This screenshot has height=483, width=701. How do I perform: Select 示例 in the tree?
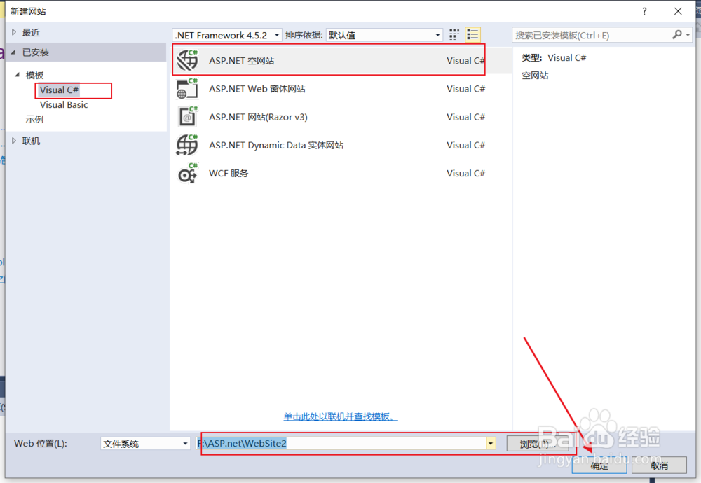[x=34, y=119]
